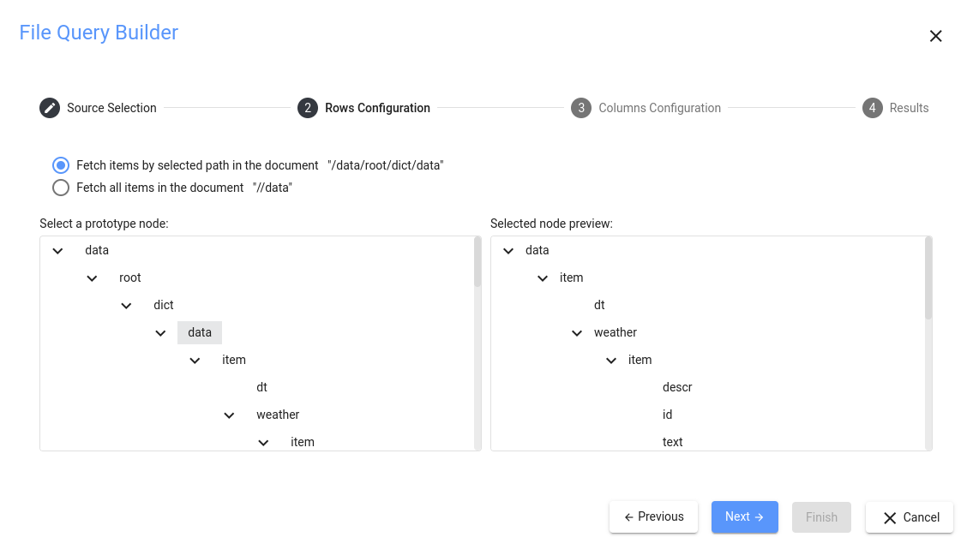
Task: Select fetch items by selected path option
Action: click(61, 165)
